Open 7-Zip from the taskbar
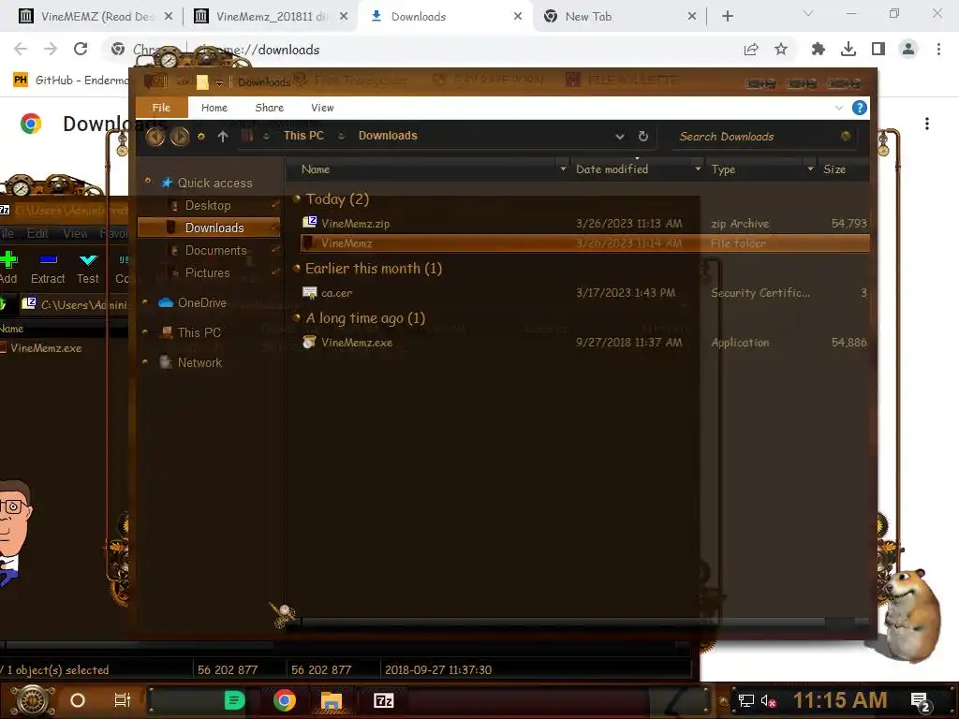959x719 pixels. coord(383,700)
